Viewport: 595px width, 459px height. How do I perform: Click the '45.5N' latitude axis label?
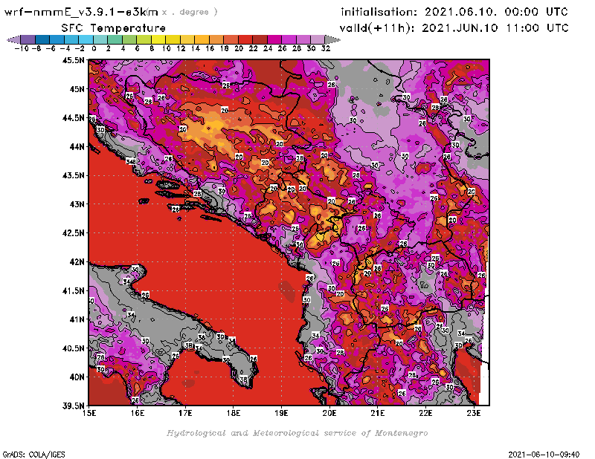click(73, 60)
